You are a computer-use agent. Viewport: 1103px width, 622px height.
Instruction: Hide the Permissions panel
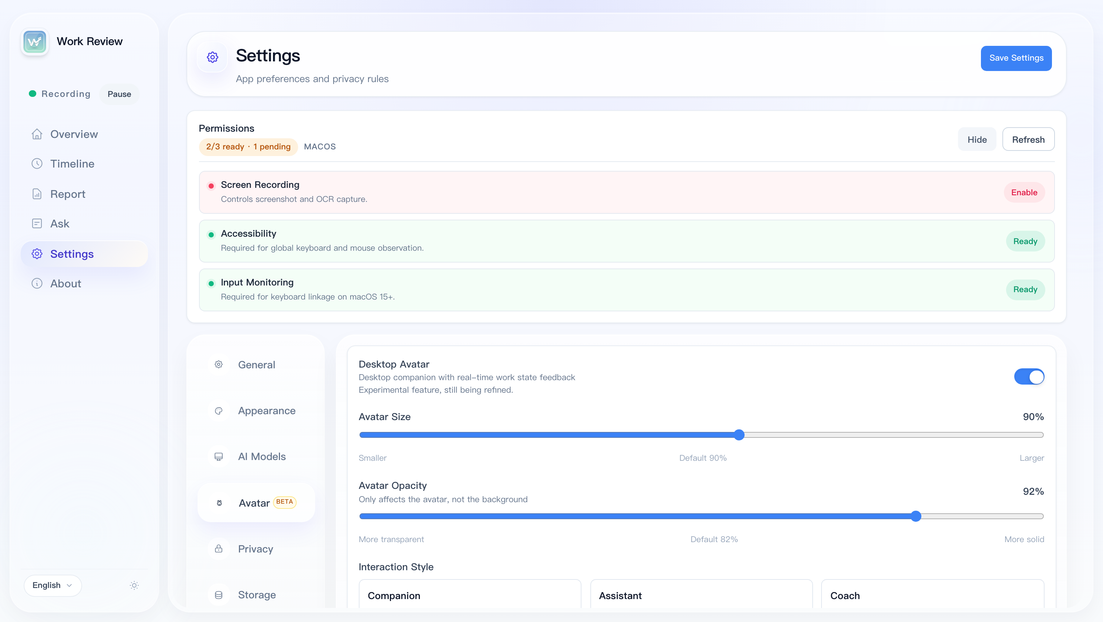(x=977, y=139)
